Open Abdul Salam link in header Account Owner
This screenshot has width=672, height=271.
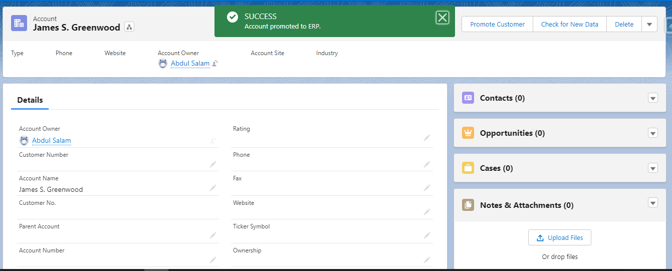(x=190, y=63)
